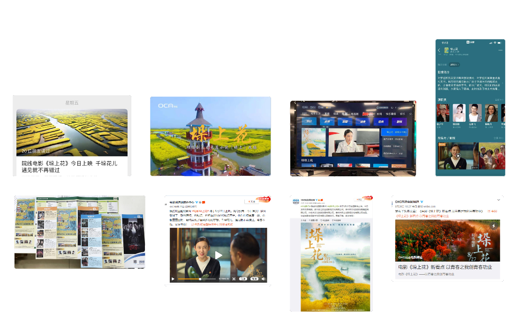Select the cast photo of long-haired man

(491, 113)
